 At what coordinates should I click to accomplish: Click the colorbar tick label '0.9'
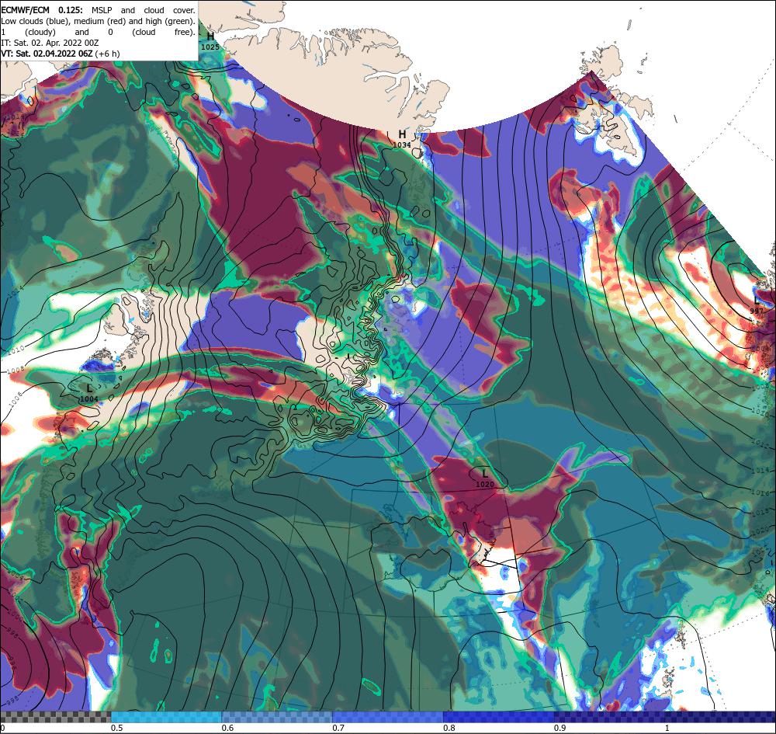tap(560, 728)
